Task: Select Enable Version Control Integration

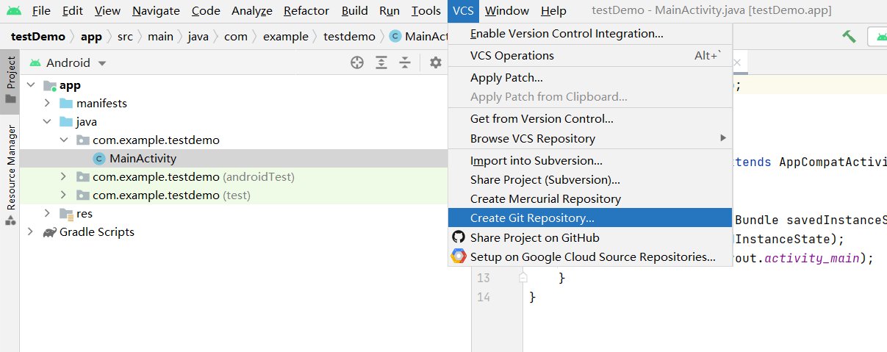Action: (x=590, y=34)
